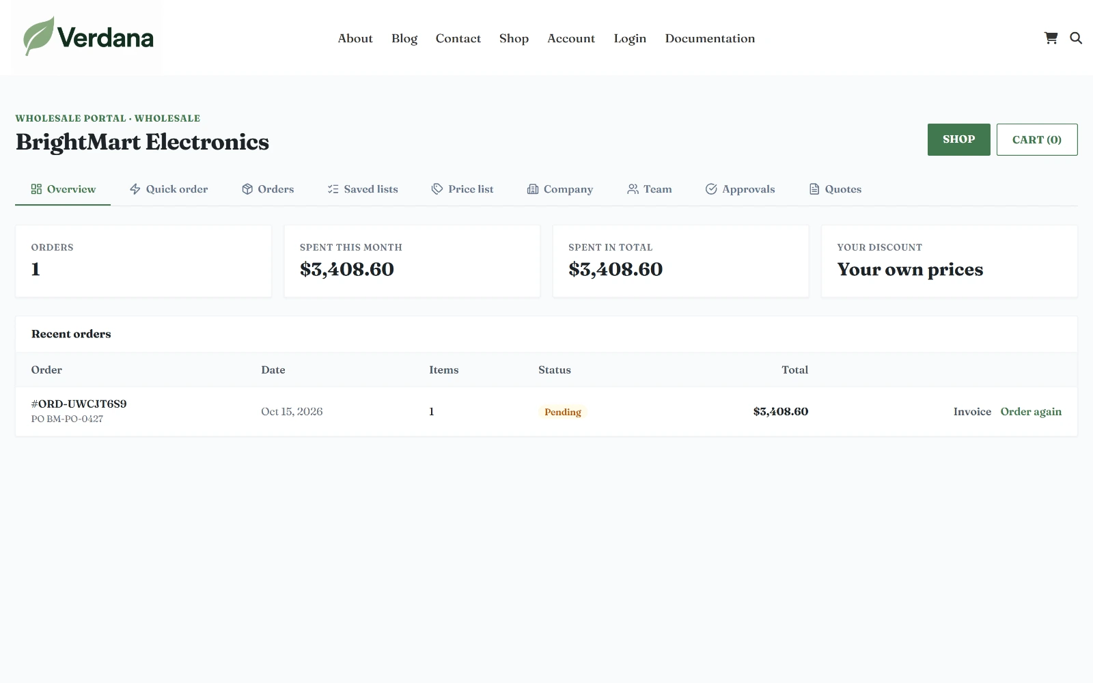Navigate to Shop in top menu
1093x683 pixels.
click(514, 38)
